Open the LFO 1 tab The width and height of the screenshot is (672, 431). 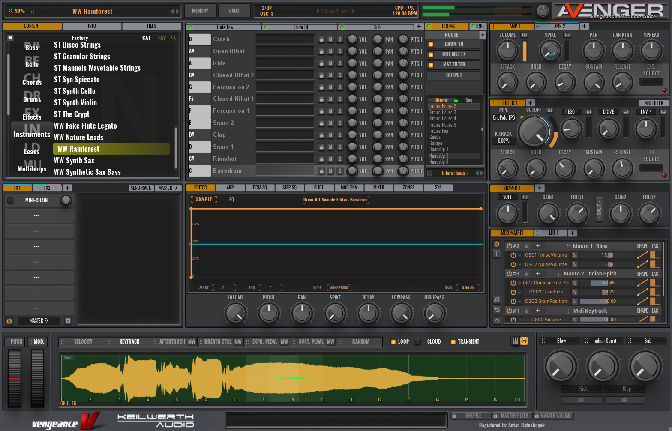click(552, 233)
